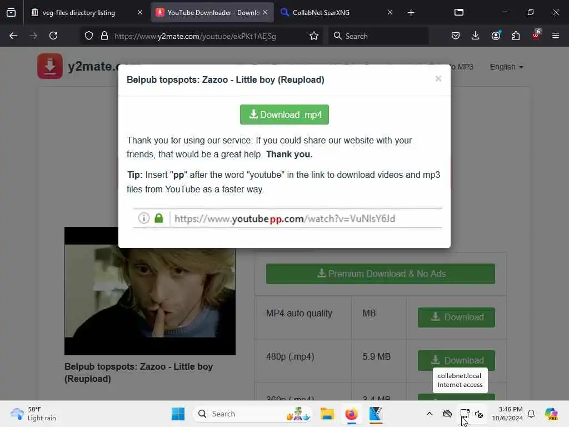Click the cloud sync-off tray icon
Viewport: 569px width, 427px height.
(447, 414)
